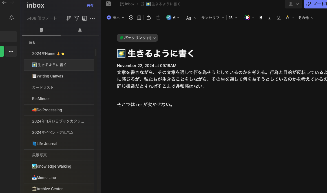The height and width of the screenshot is (193, 327).
Task: Click the 共有 (Share) link above the sidebar
Action: [x=90, y=5]
